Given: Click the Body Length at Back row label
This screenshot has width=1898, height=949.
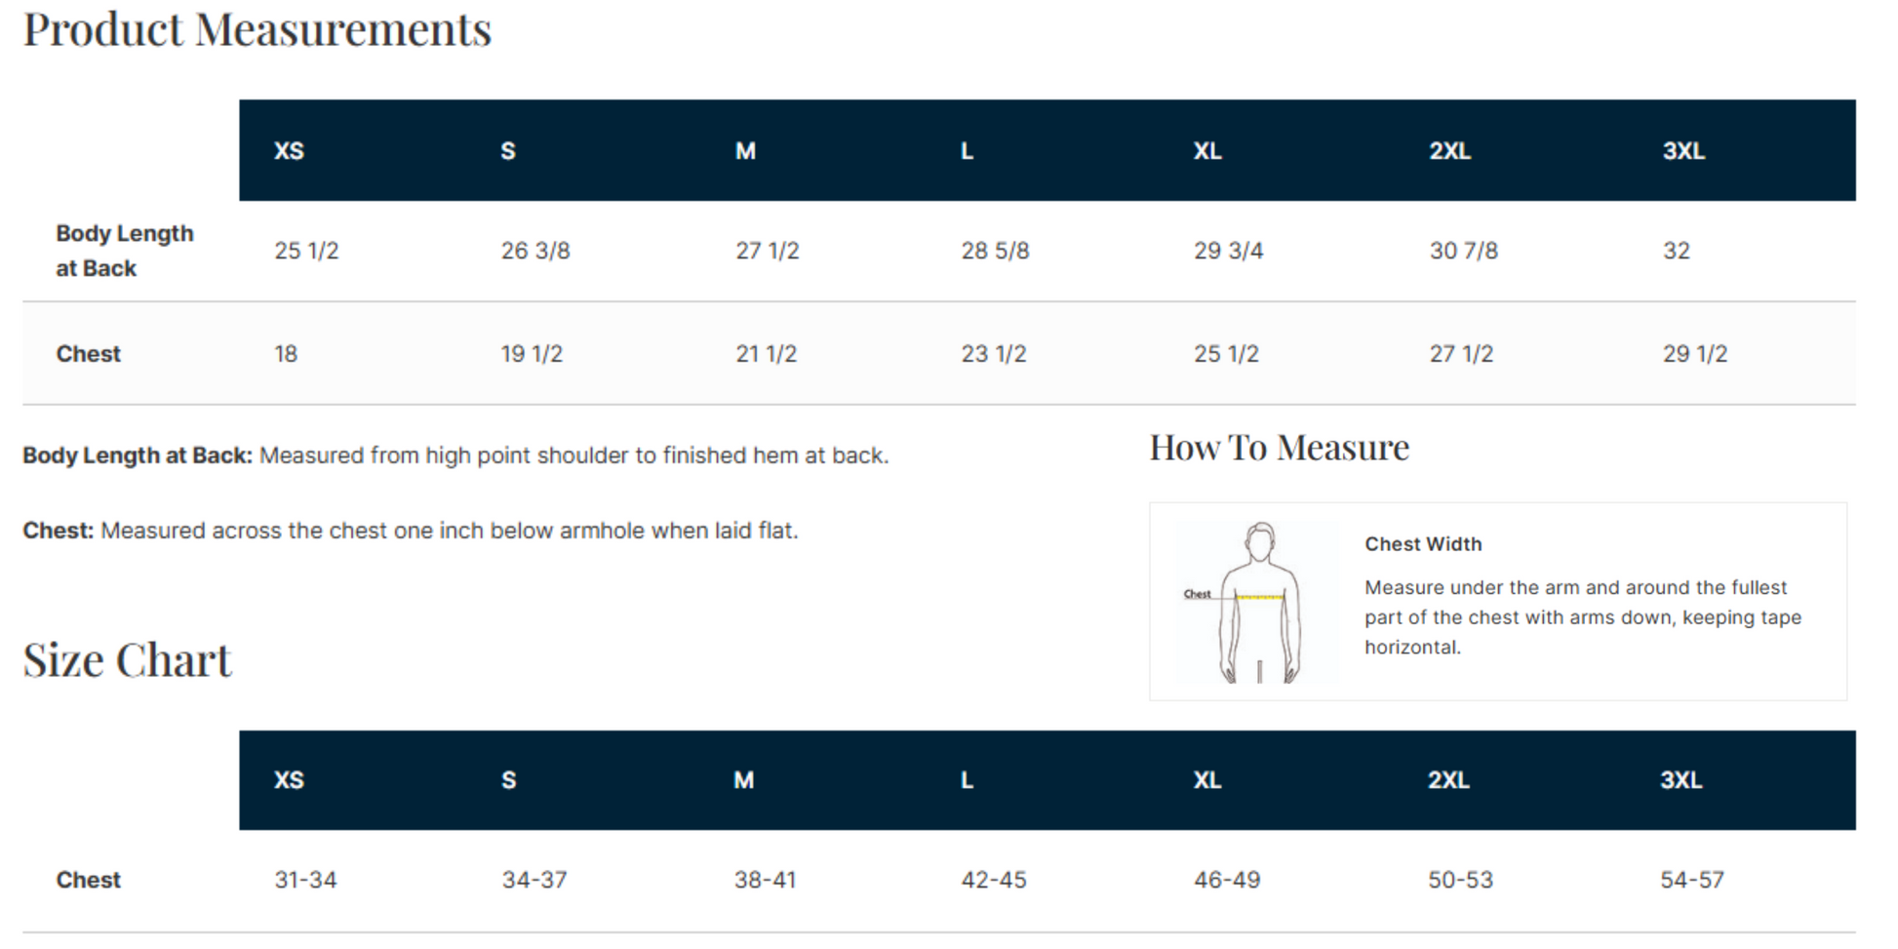Looking at the screenshot, I should pyautogui.click(x=125, y=251).
